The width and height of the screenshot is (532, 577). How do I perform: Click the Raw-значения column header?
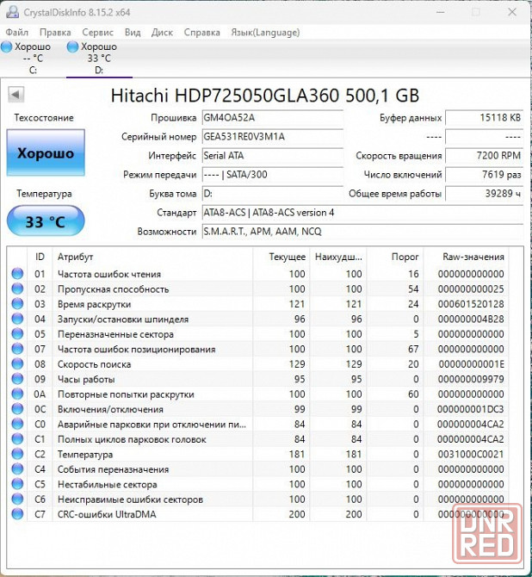point(473,257)
